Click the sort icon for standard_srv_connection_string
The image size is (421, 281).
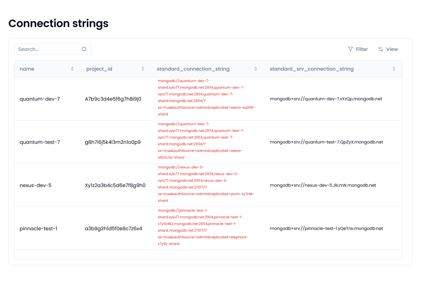(393, 69)
